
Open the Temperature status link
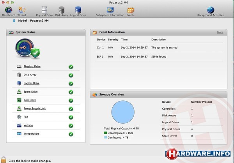click(x=32, y=134)
